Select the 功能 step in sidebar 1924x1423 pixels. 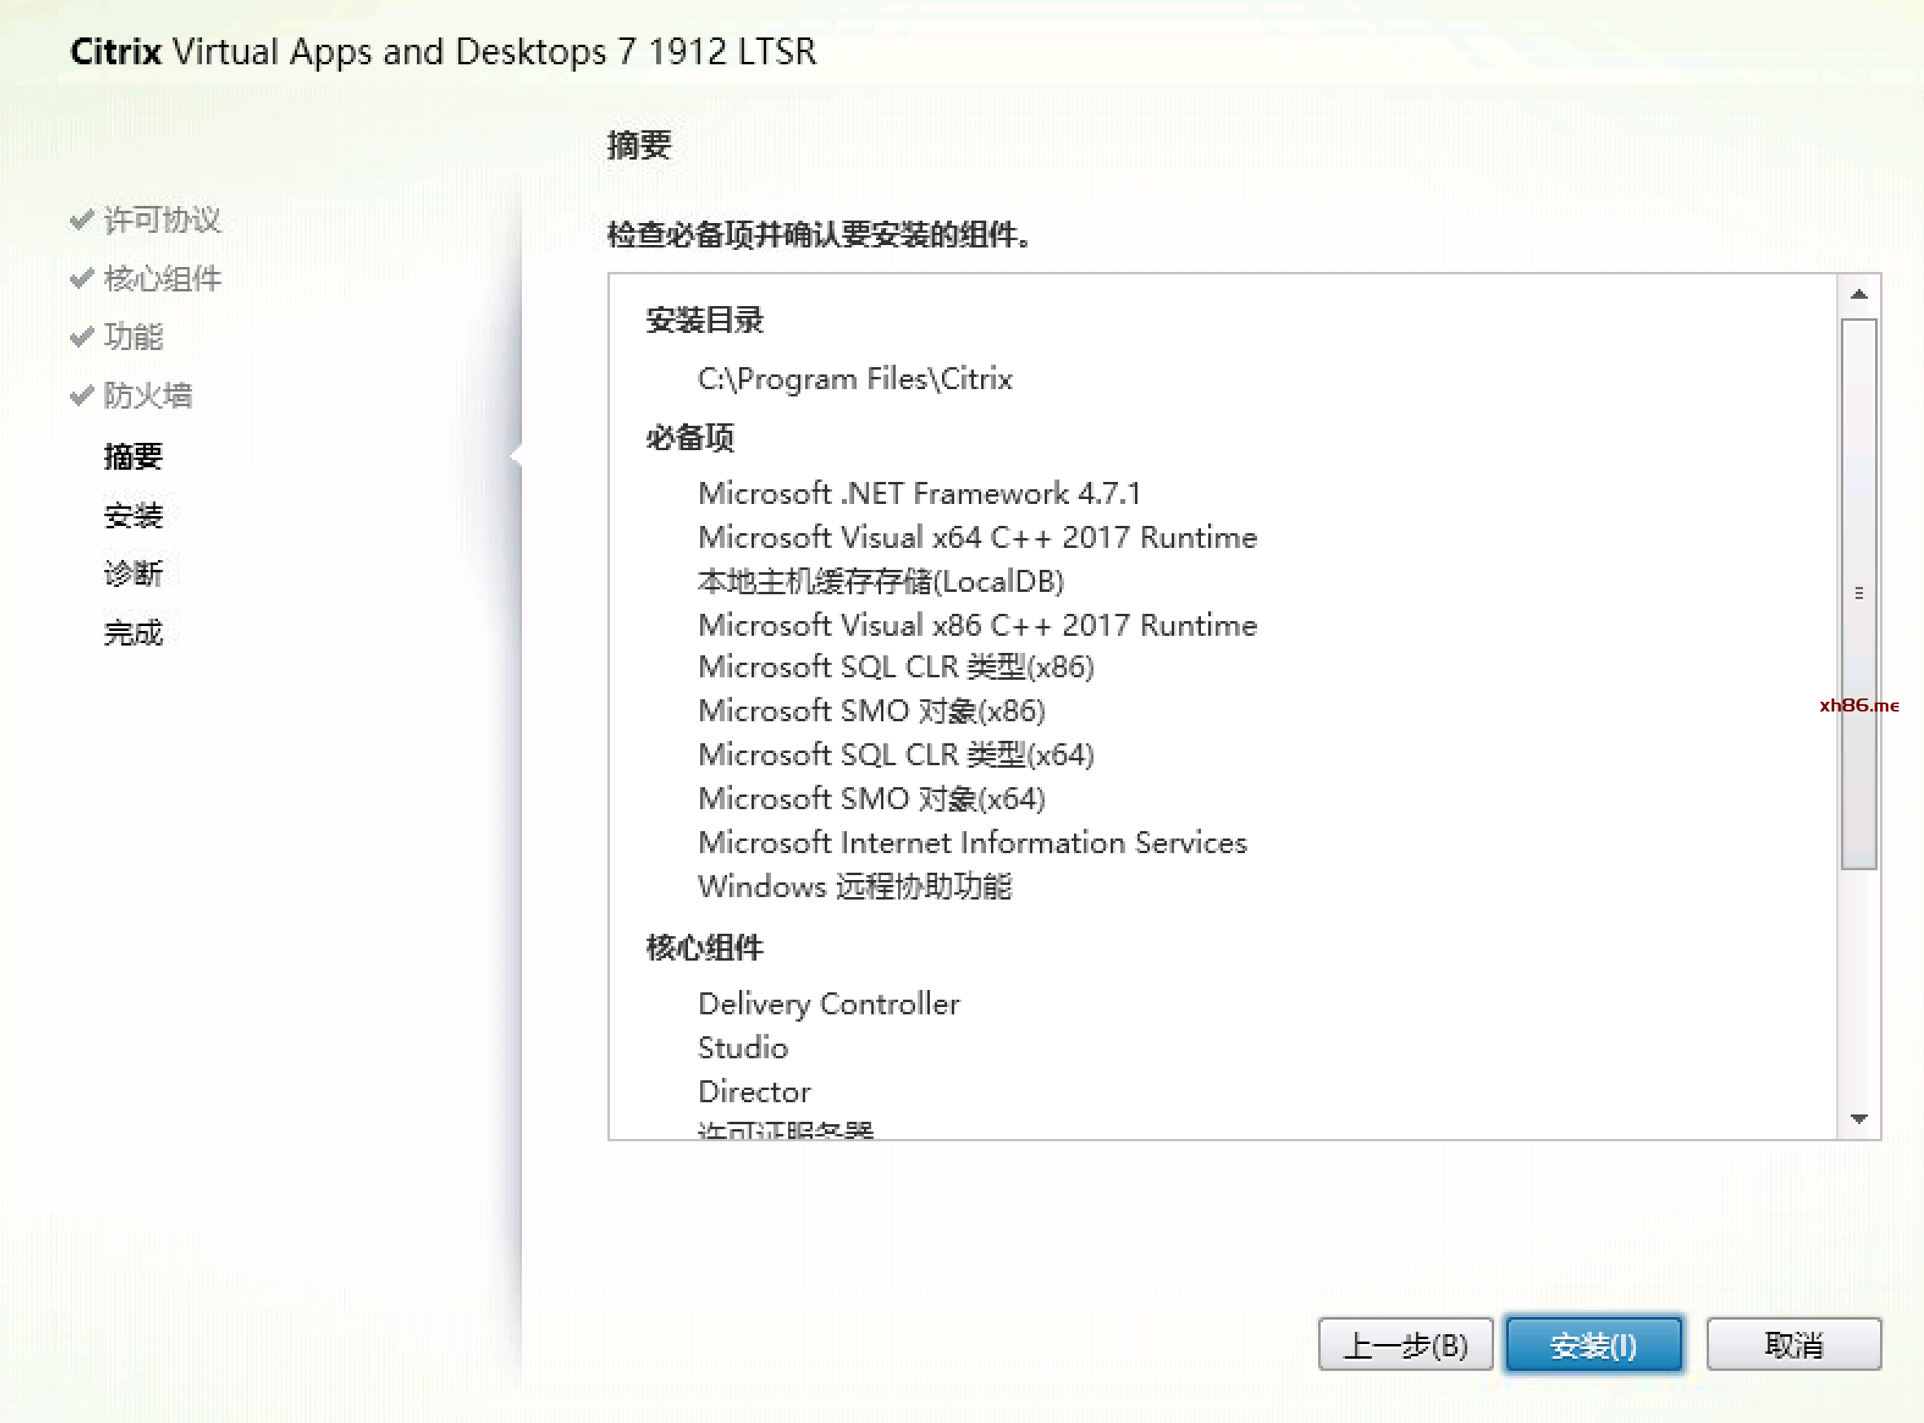pos(133,337)
